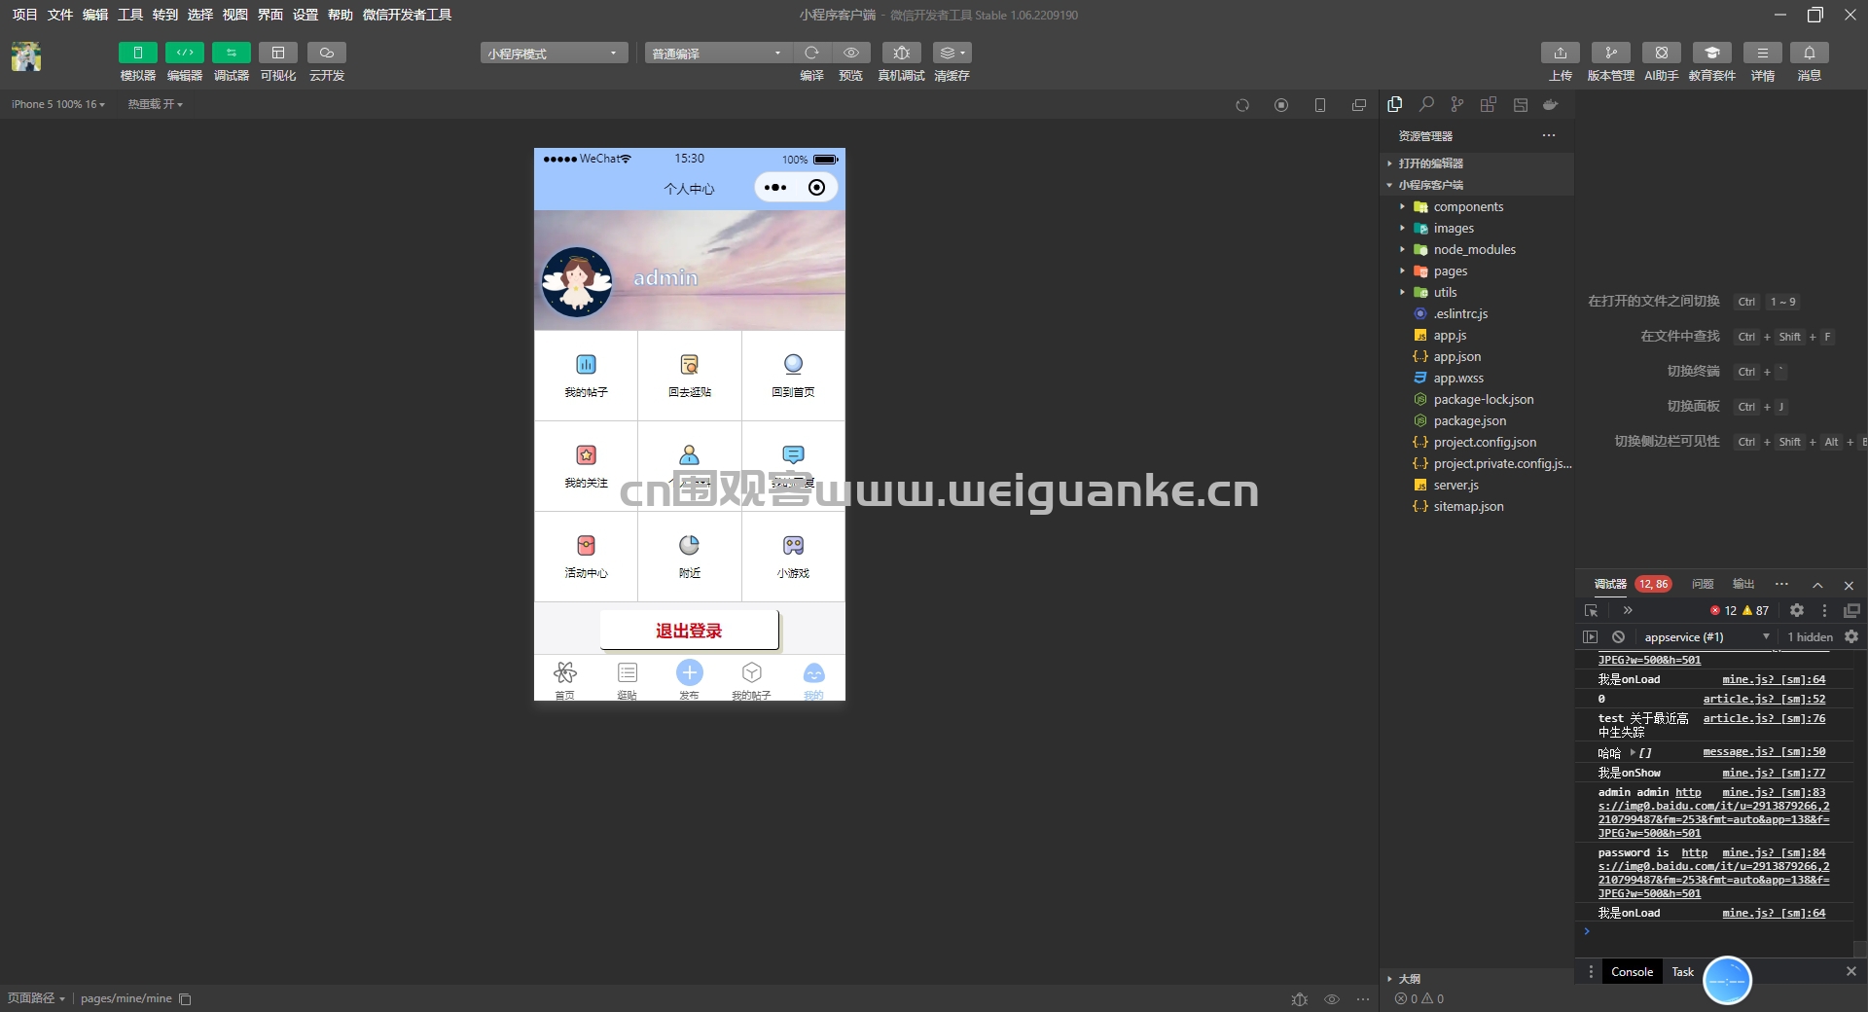Image resolution: width=1868 pixels, height=1012 pixels.
Task: Click the admin avatar image
Action: pyautogui.click(x=577, y=281)
